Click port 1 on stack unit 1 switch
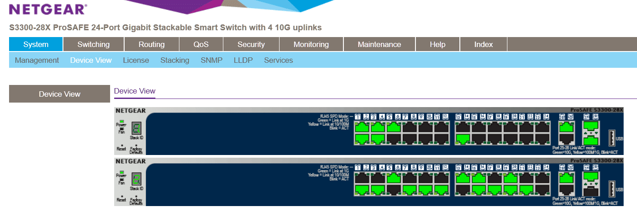 [x=362, y=127]
